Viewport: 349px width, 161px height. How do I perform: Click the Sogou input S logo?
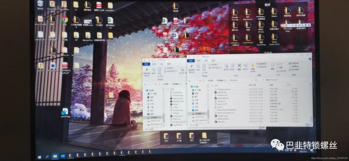click(283, 26)
